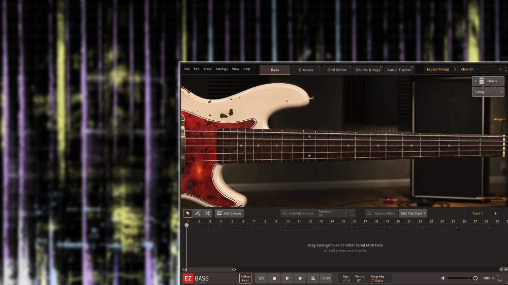
Task: Open the Help menu
Action: click(x=246, y=69)
